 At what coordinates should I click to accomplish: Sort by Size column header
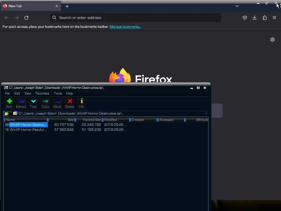[x=61, y=120]
